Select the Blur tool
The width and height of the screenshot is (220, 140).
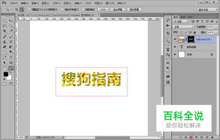coord(4,52)
